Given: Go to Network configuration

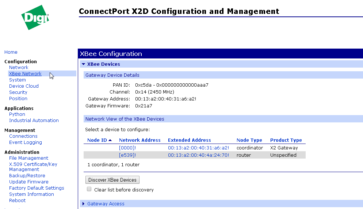Looking at the screenshot, I should (19, 68).
